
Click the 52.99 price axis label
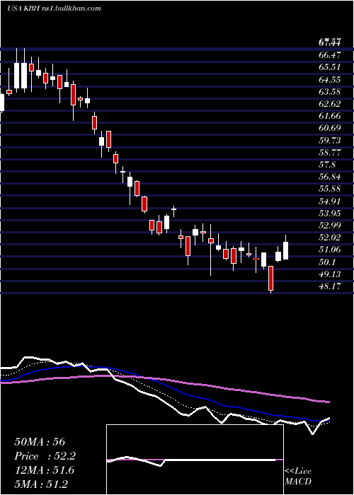pyautogui.click(x=330, y=226)
